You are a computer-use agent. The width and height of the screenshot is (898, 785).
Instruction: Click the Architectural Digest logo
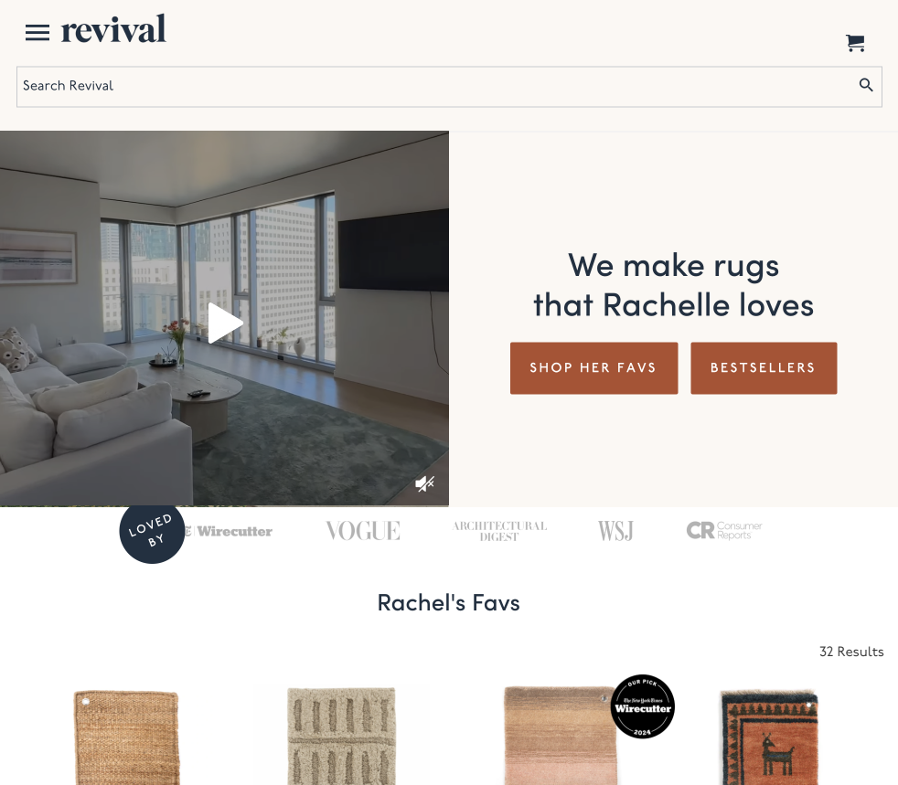click(x=499, y=531)
